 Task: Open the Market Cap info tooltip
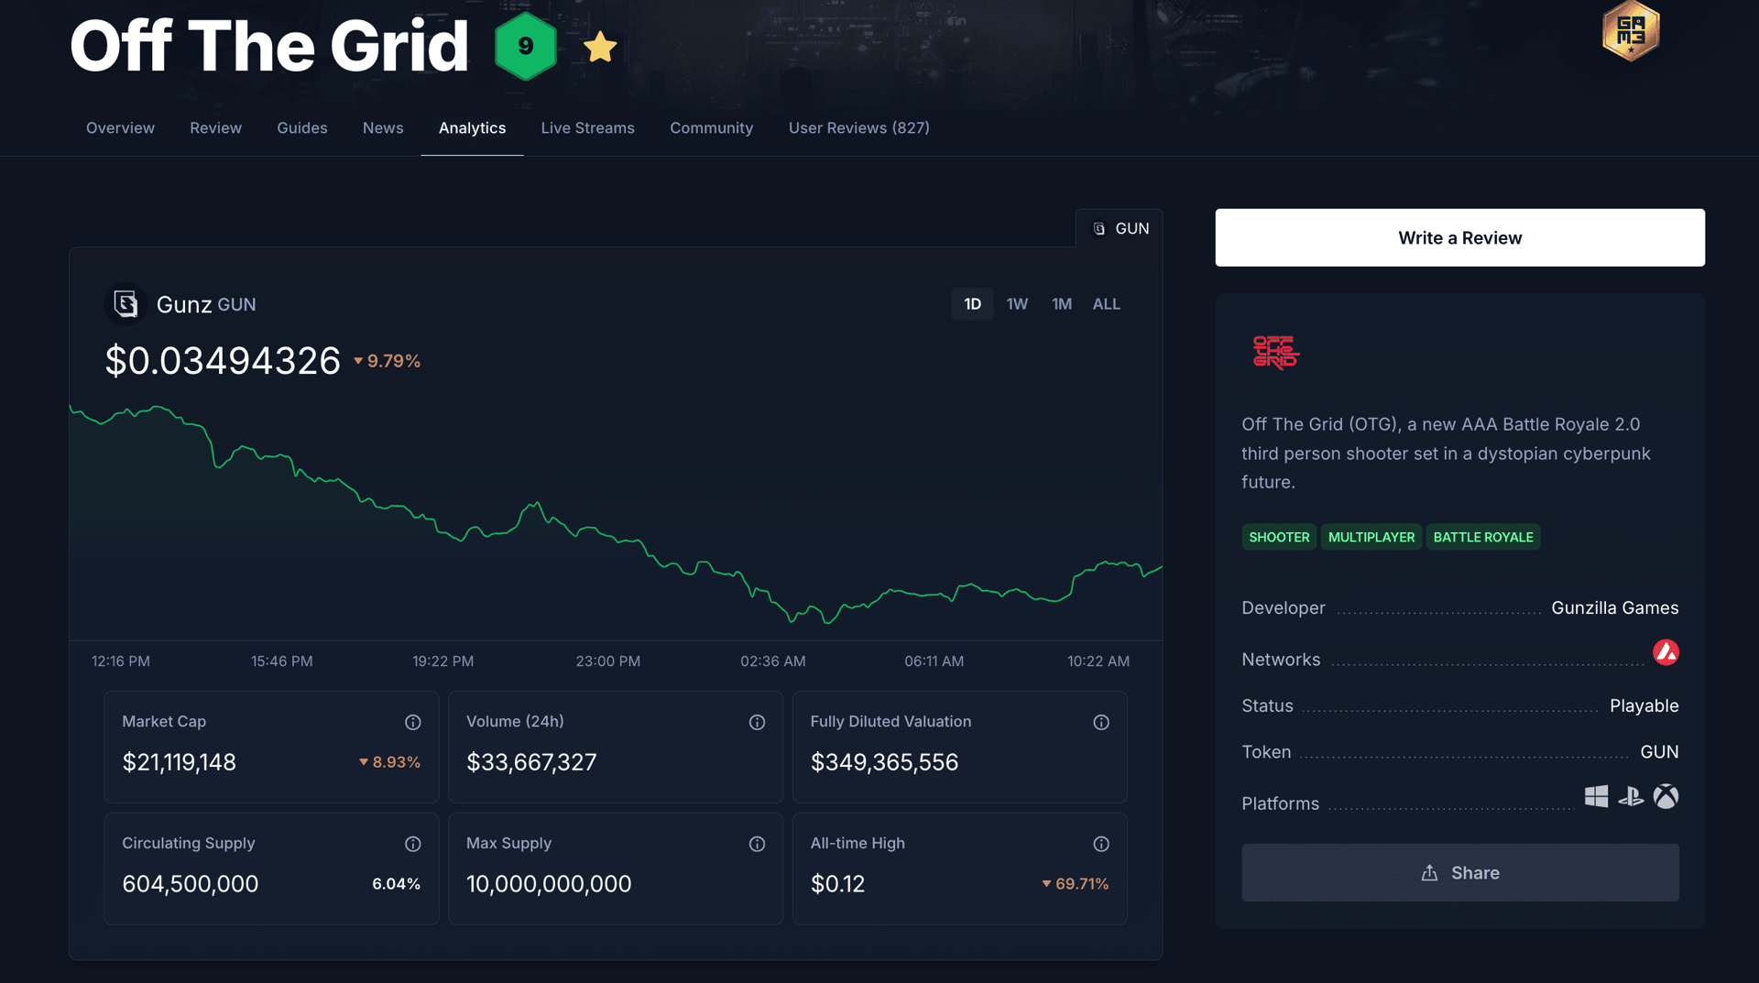(413, 722)
